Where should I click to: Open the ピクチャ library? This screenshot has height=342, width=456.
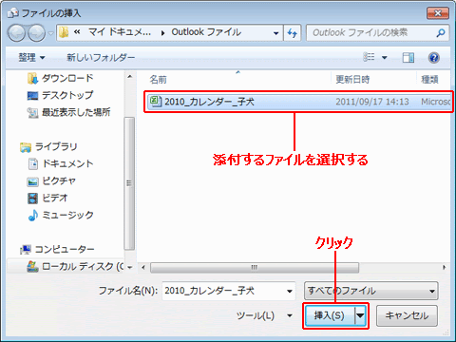(51, 180)
